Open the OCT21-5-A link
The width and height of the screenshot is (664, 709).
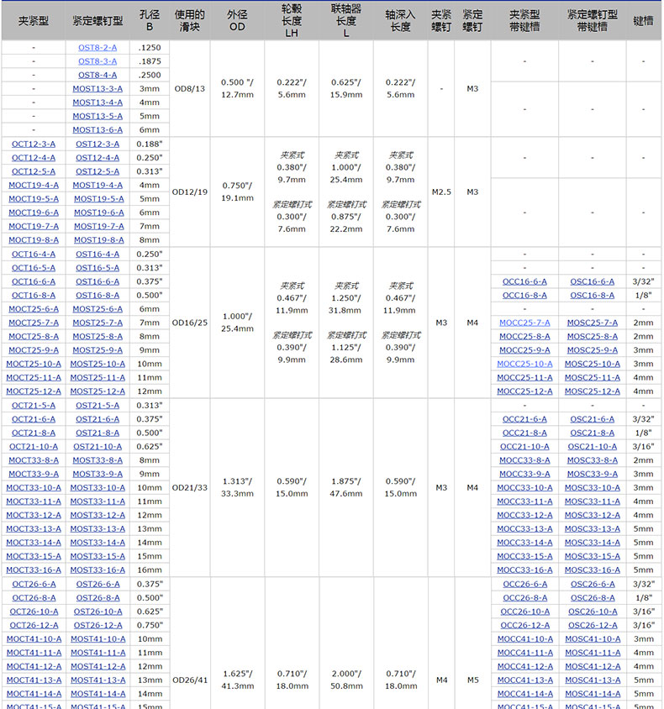pyautogui.click(x=34, y=406)
